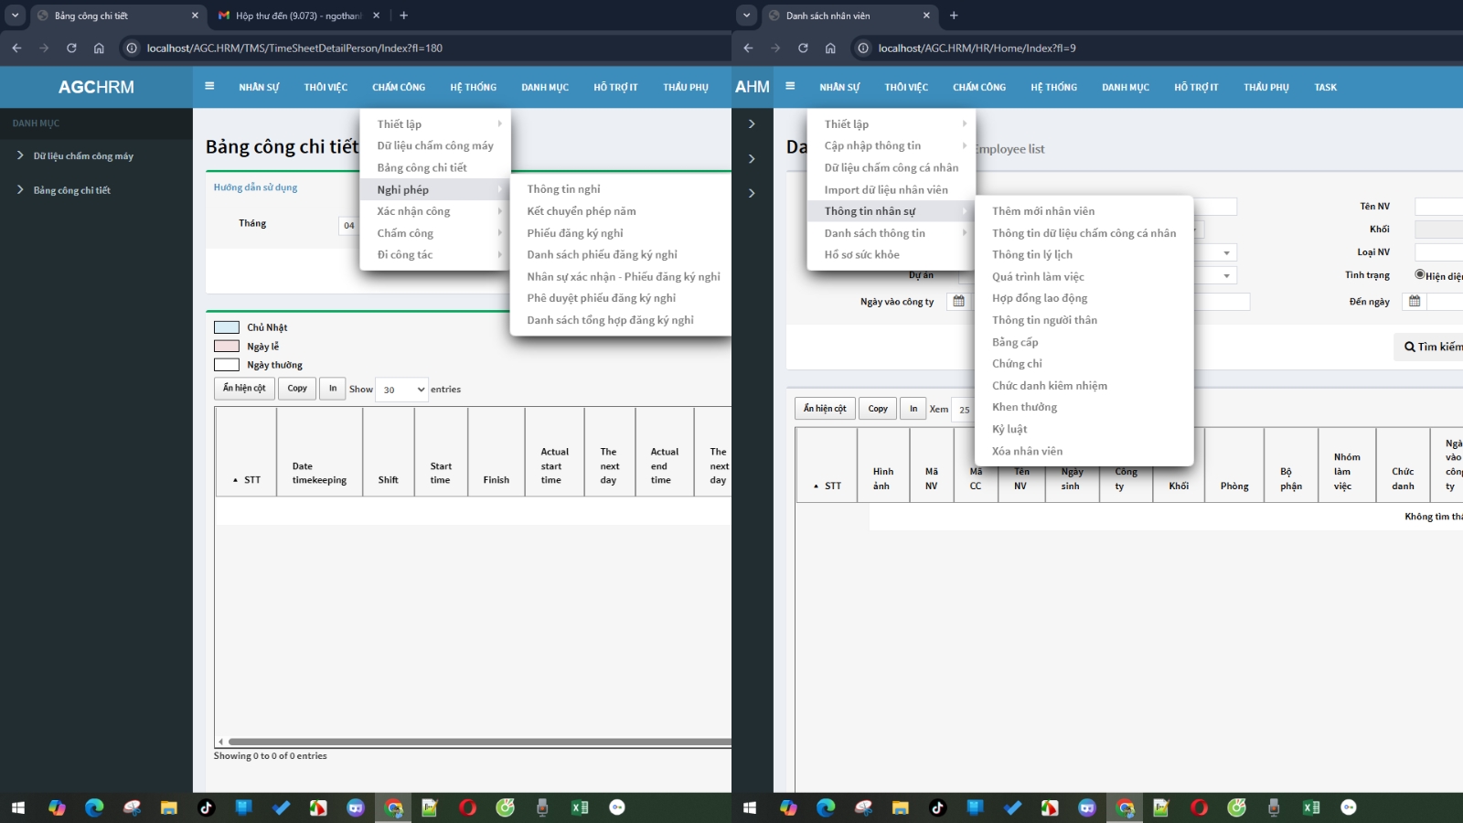Viewport: 1463px width, 823px height.
Task: Click Ẩn hiện cột button in employee list
Action: point(825,409)
